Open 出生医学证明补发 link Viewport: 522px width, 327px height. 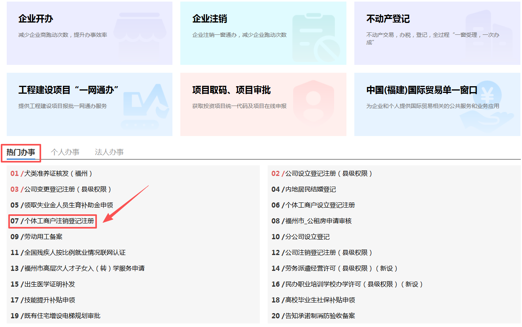pyautogui.click(x=49, y=284)
